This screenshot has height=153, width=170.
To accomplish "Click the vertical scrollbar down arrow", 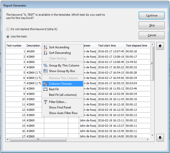I will pos(152,135).
